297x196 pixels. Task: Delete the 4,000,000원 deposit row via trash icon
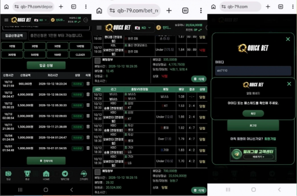tap(88, 94)
